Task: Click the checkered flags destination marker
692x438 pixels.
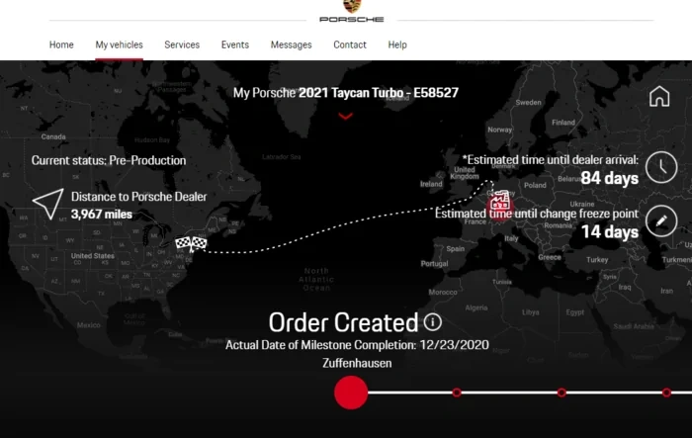Action: click(x=191, y=243)
